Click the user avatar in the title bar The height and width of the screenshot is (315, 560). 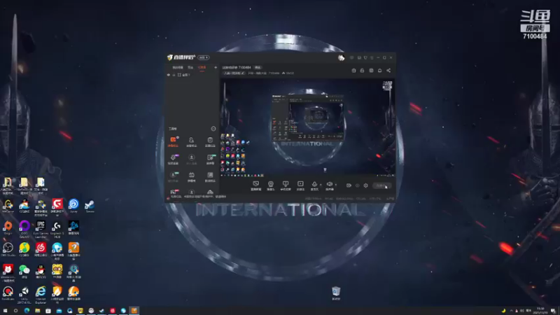click(x=341, y=57)
